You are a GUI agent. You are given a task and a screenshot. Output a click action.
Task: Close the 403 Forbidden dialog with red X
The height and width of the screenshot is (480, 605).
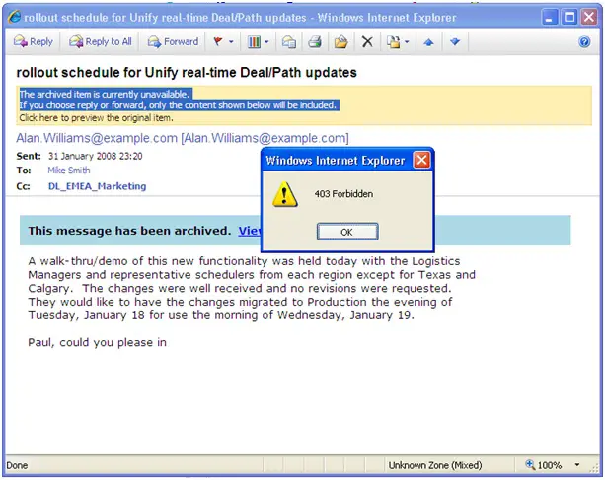point(421,160)
